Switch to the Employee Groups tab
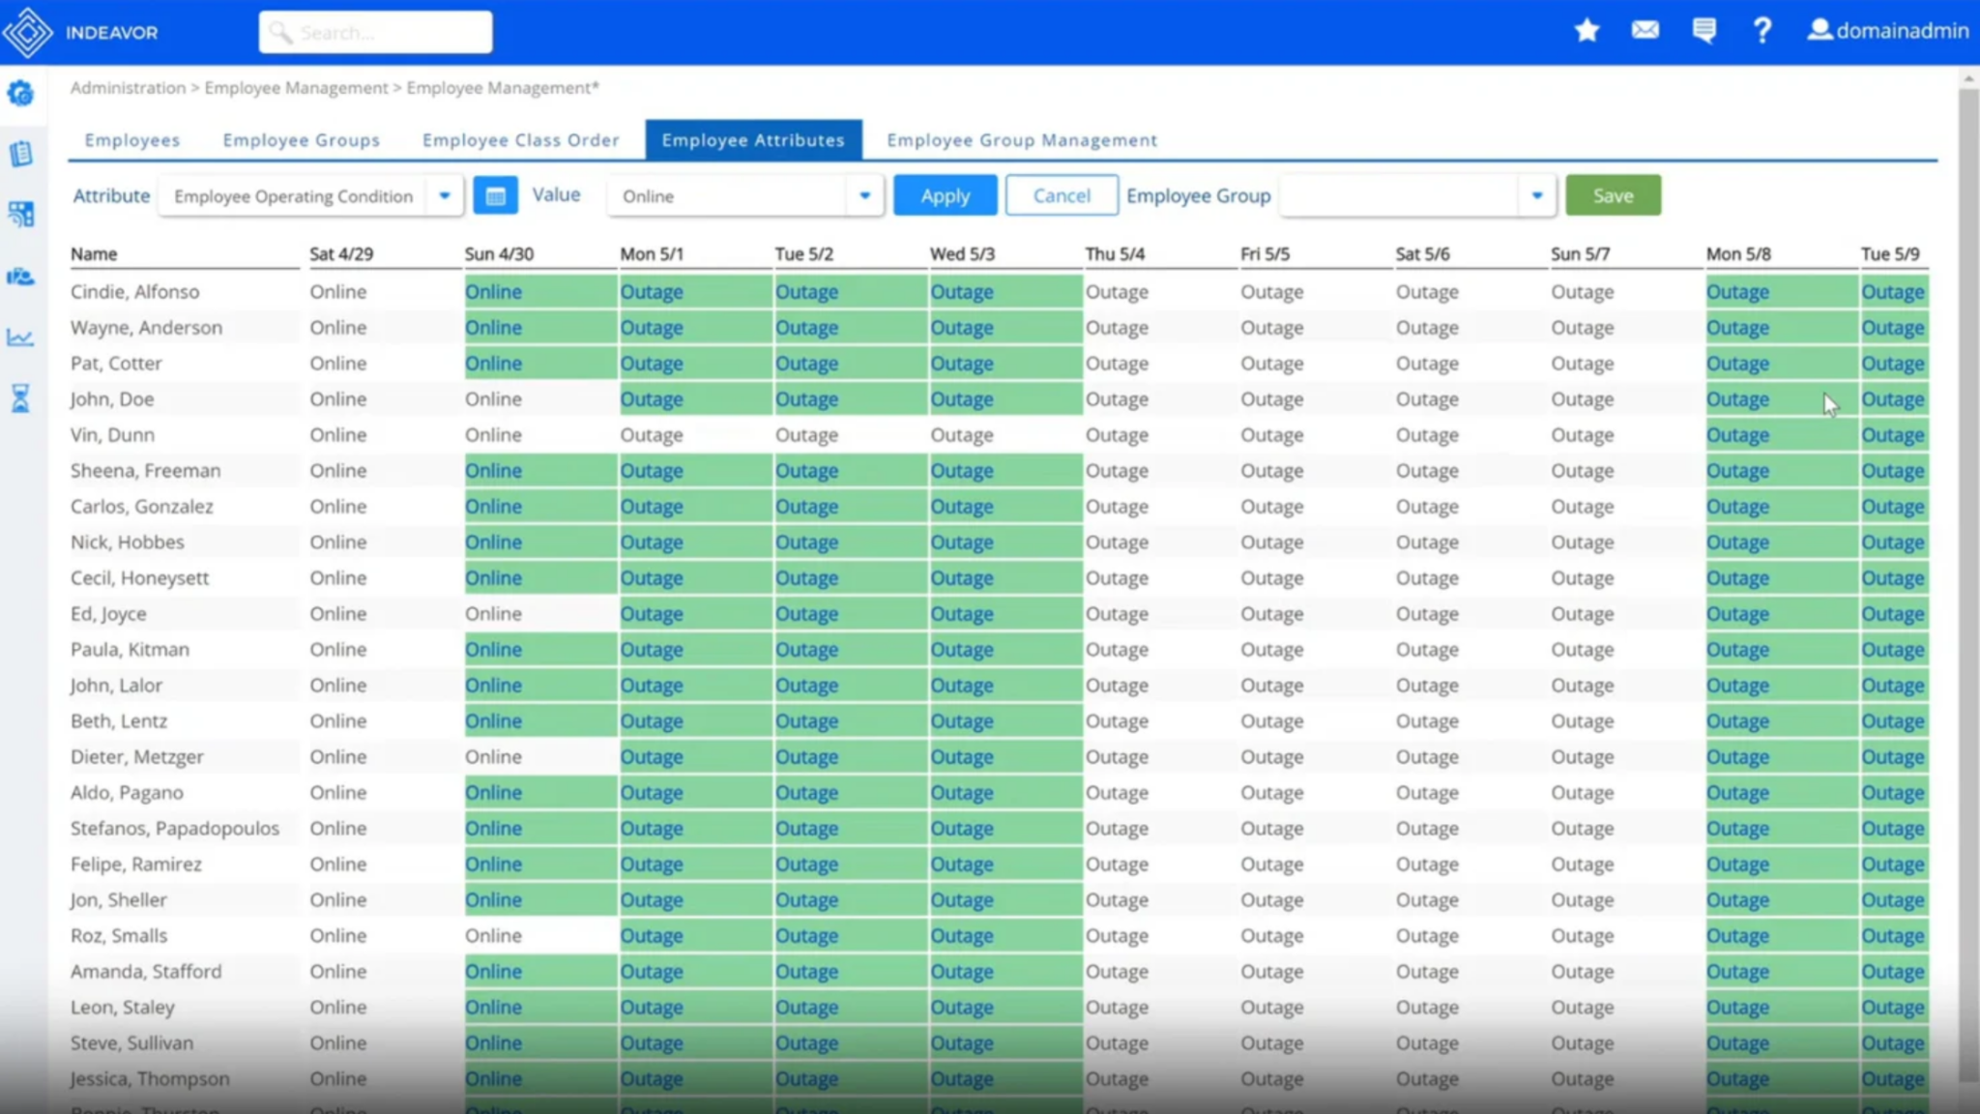Image resolution: width=1980 pixels, height=1114 pixels. click(302, 140)
